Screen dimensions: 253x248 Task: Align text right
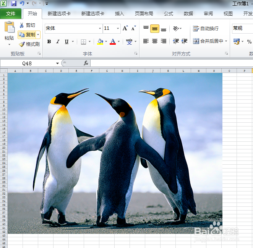(164, 41)
